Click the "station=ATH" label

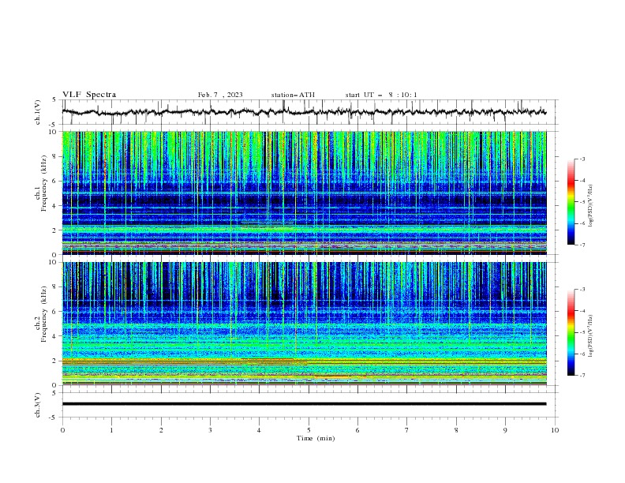(x=293, y=95)
